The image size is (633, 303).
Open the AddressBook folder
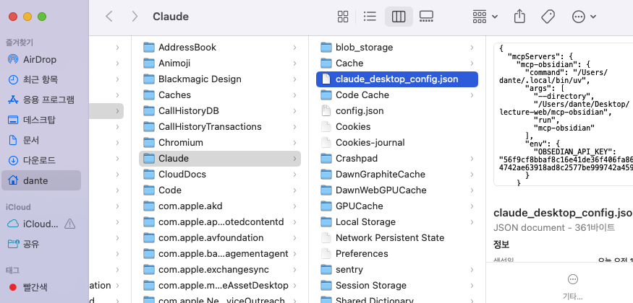coord(220,48)
